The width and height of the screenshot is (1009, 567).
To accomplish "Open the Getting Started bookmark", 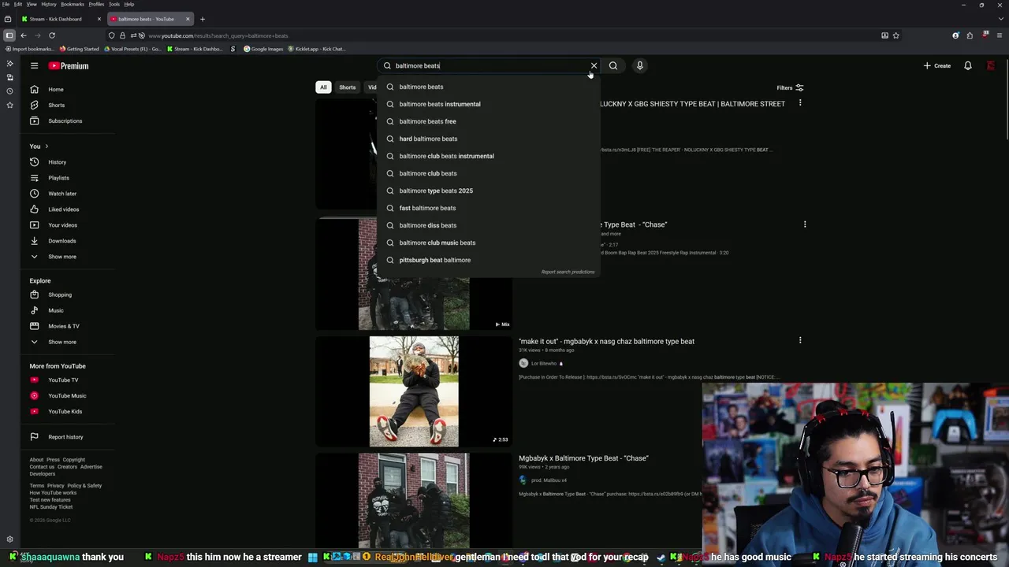I will [x=80, y=49].
